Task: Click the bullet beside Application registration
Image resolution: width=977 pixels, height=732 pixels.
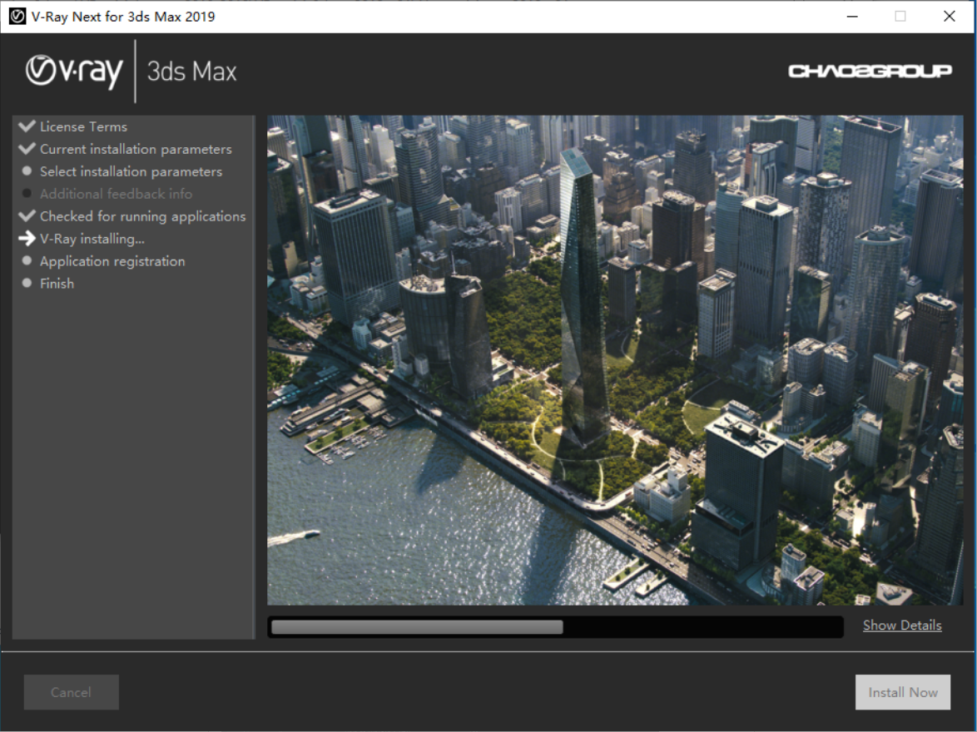Action: 27,261
